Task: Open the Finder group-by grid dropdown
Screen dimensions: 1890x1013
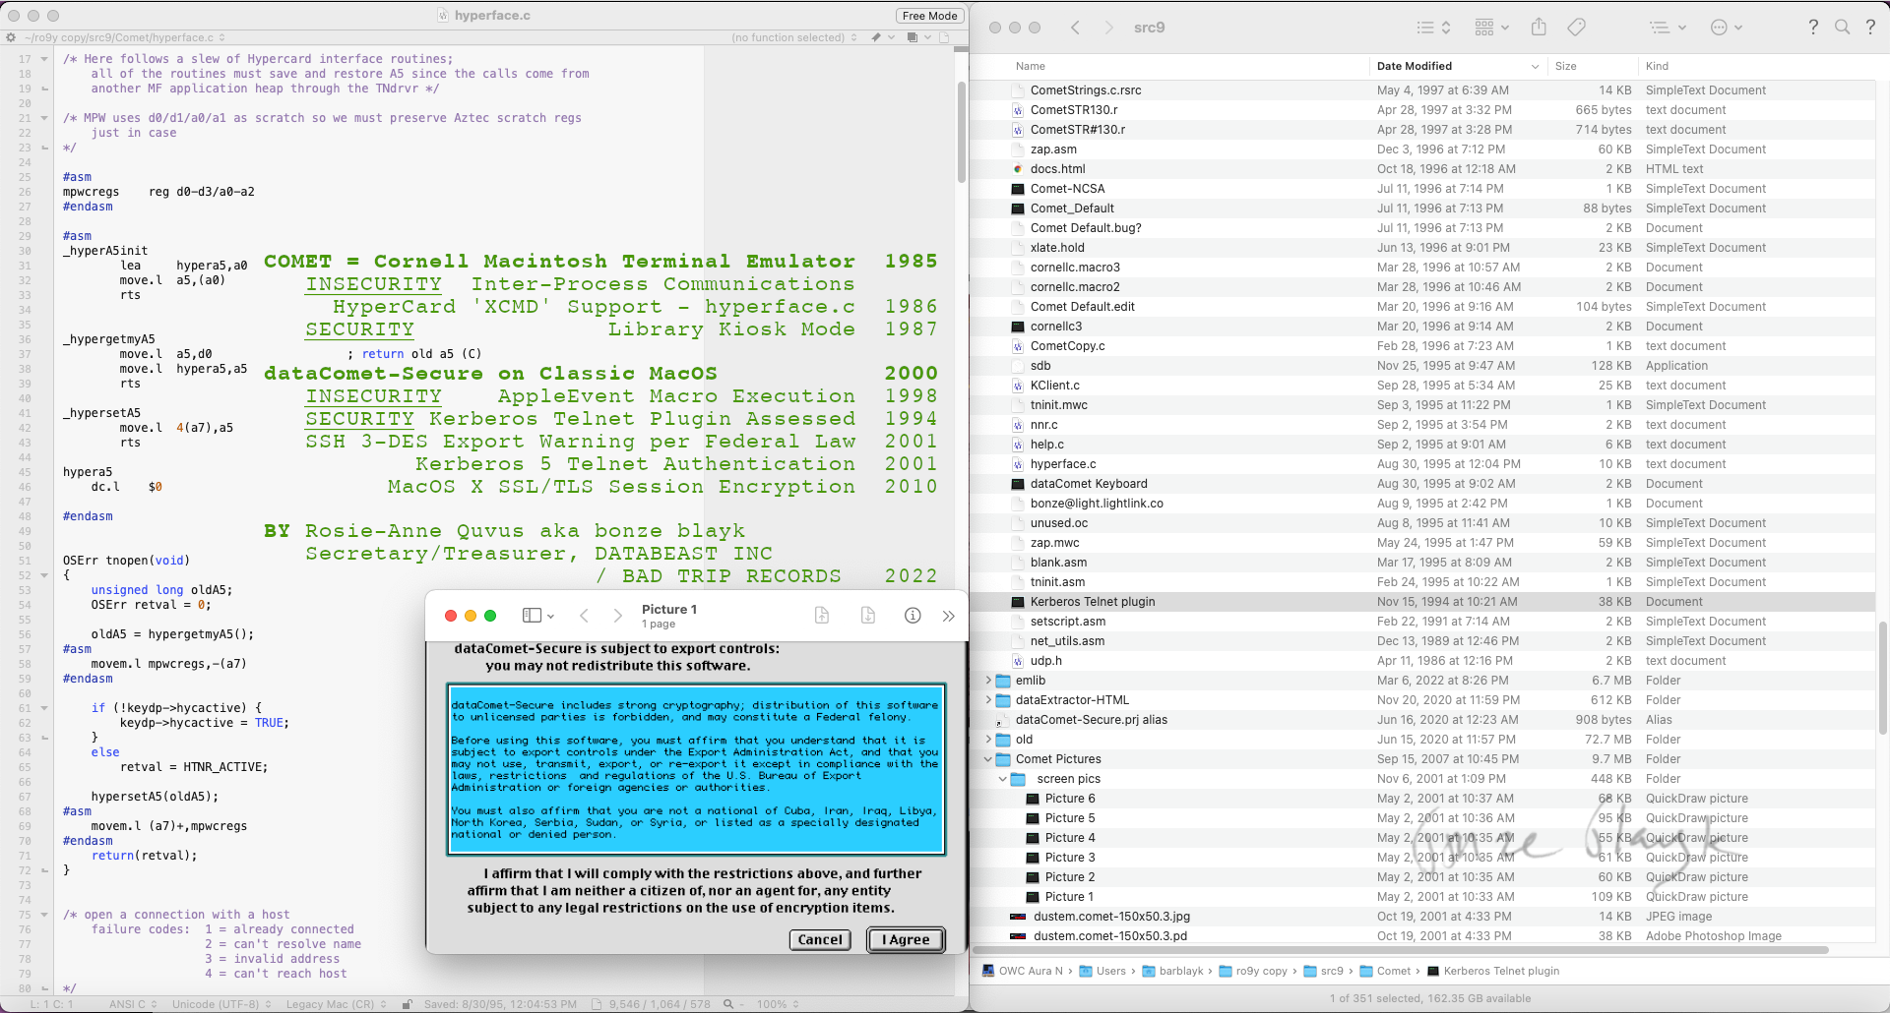Action: click(x=1491, y=28)
